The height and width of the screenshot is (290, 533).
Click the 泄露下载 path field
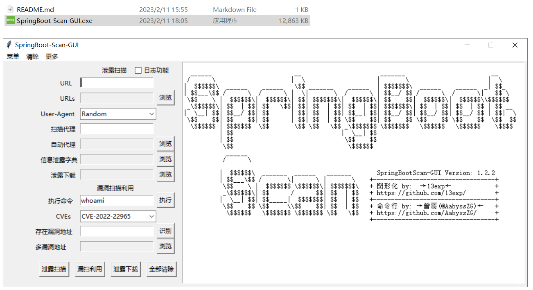coord(117,175)
